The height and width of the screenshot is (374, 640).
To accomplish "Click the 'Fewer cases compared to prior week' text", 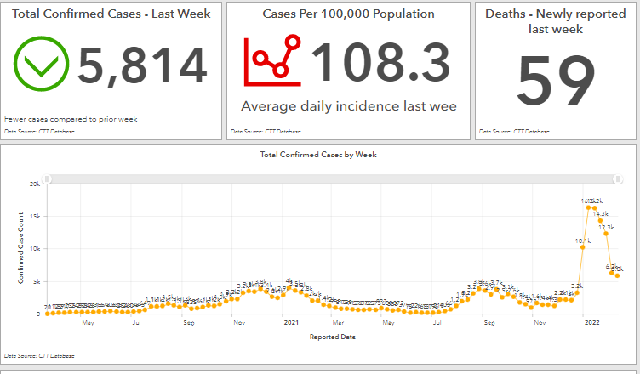I will click(x=71, y=119).
